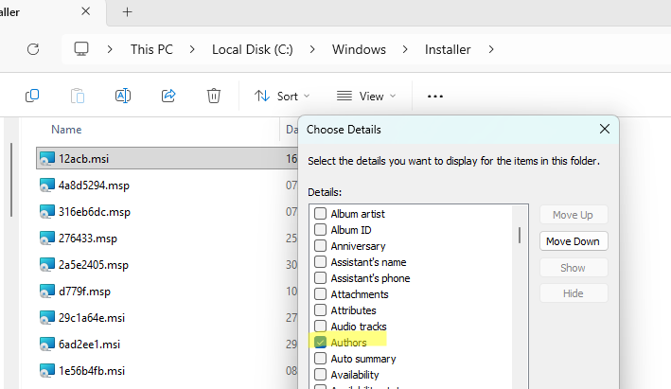The width and height of the screenshot is (671, 389).
Task: Click the 316eb6dc.msp file icon
Action: [47, 212]
